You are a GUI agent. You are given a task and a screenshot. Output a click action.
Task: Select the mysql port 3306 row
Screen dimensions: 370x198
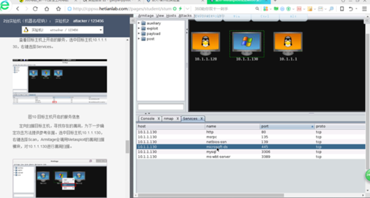click(x=251, y=152)
